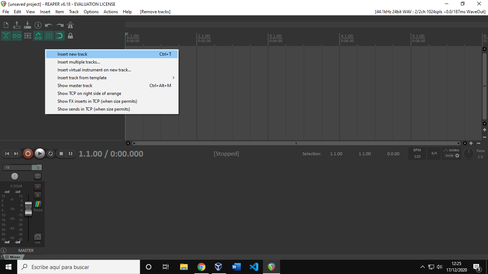Click the BPM 120 tempo field

click(x=417, y=154)
